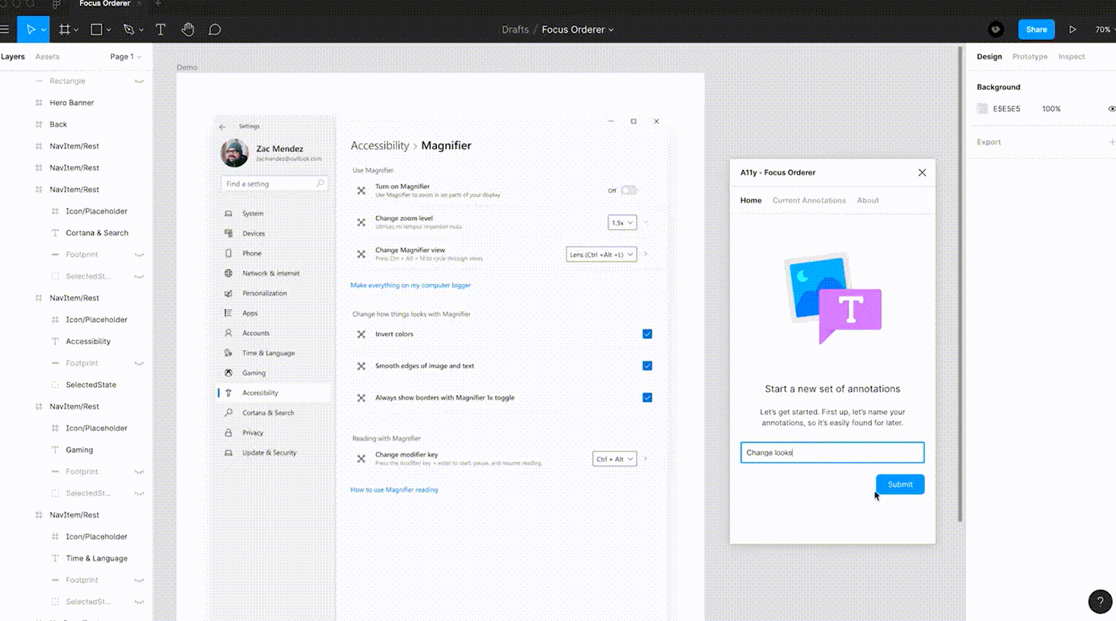Expand chevron next to Change zoom level
Viewport: 1116px width, 621px height.
click(646, 223)
